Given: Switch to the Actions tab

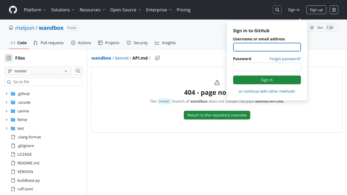Looking at the screenshot, I should 81,43.
